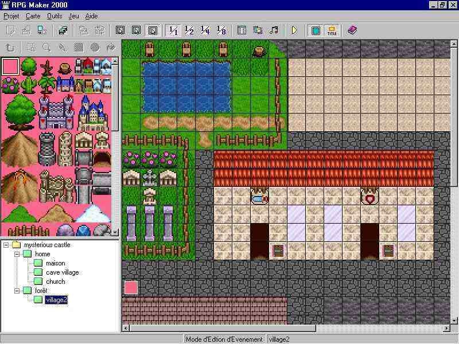Open the Projet menu
Image resolution: width=459 pixels, height=344 pixels.
pyautogui.click(x=11, y=16)
